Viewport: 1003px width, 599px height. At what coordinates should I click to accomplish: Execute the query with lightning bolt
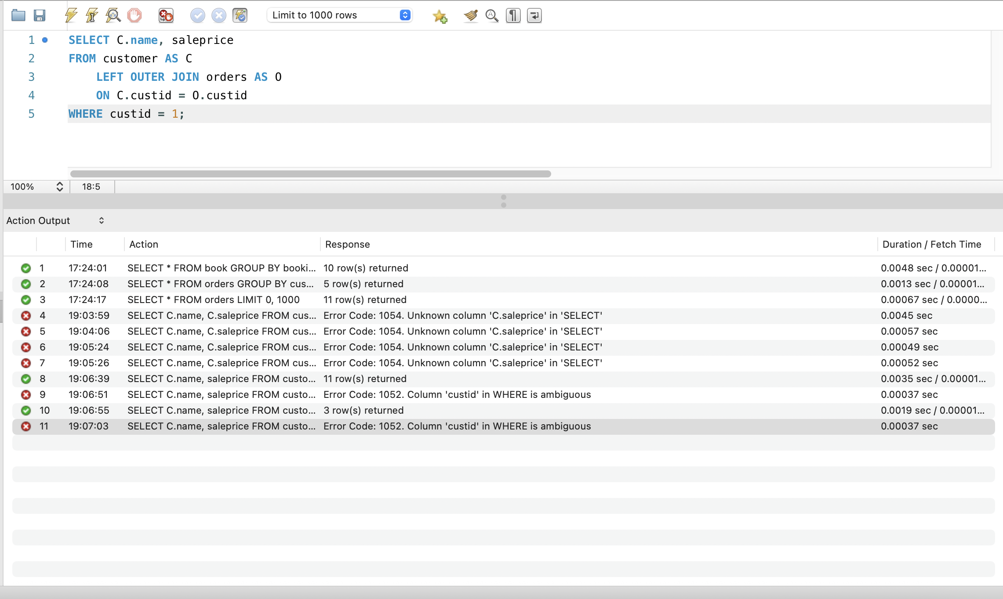71,15
